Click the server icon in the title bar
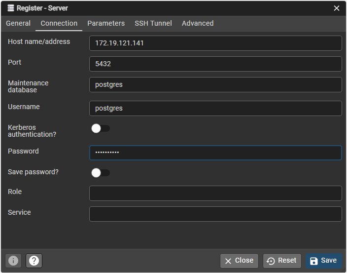 (10, 8)
